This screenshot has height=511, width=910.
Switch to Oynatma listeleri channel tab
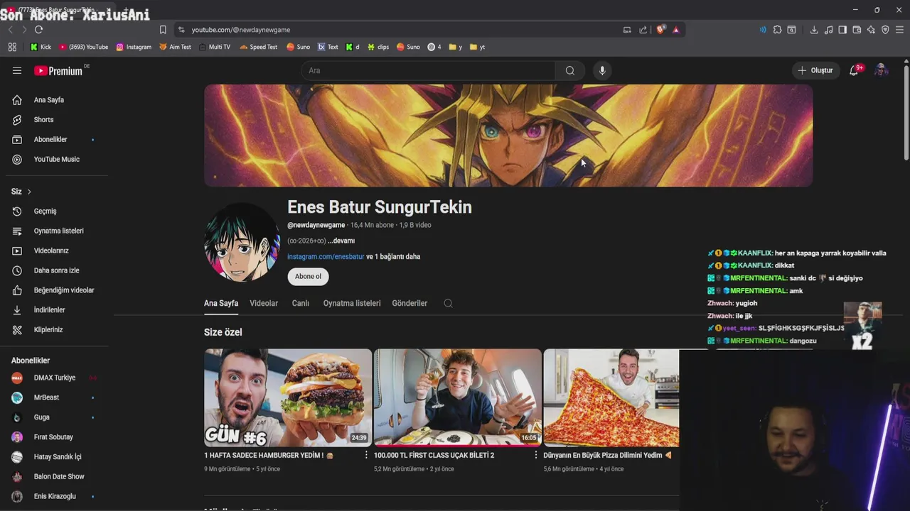tap(352, 303)
